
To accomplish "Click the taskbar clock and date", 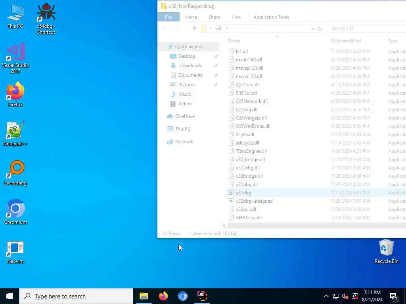I will 372,296.
